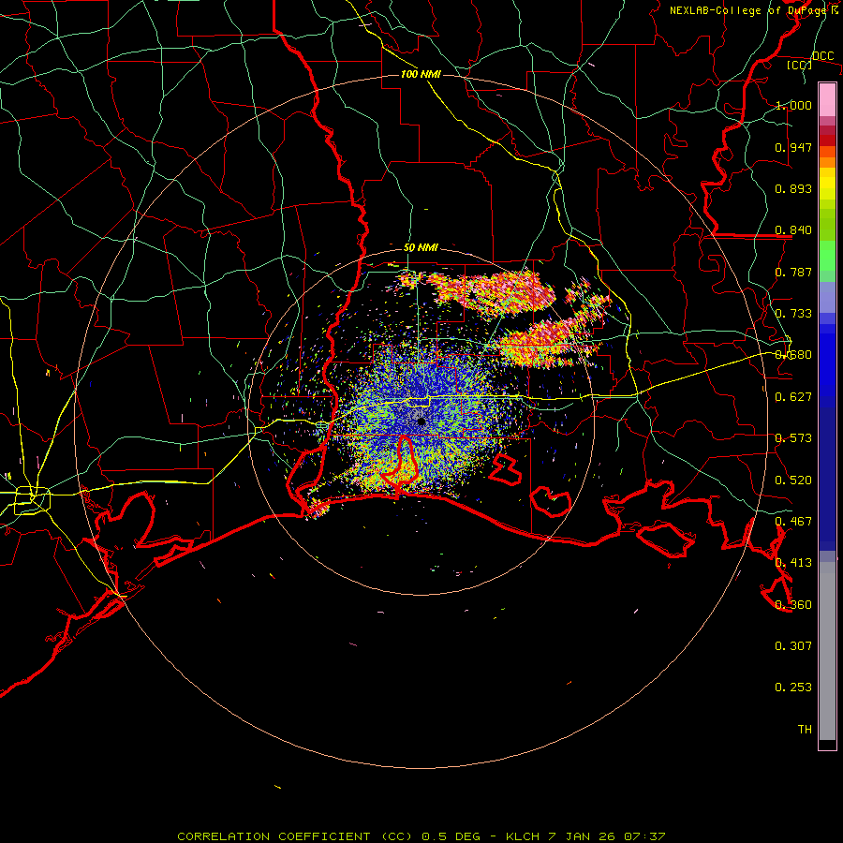Image resolution: width=843 pixels, height=843 pixels.
Task: Click the 0.360 value on color scale
Action: [x=793, y=605]
